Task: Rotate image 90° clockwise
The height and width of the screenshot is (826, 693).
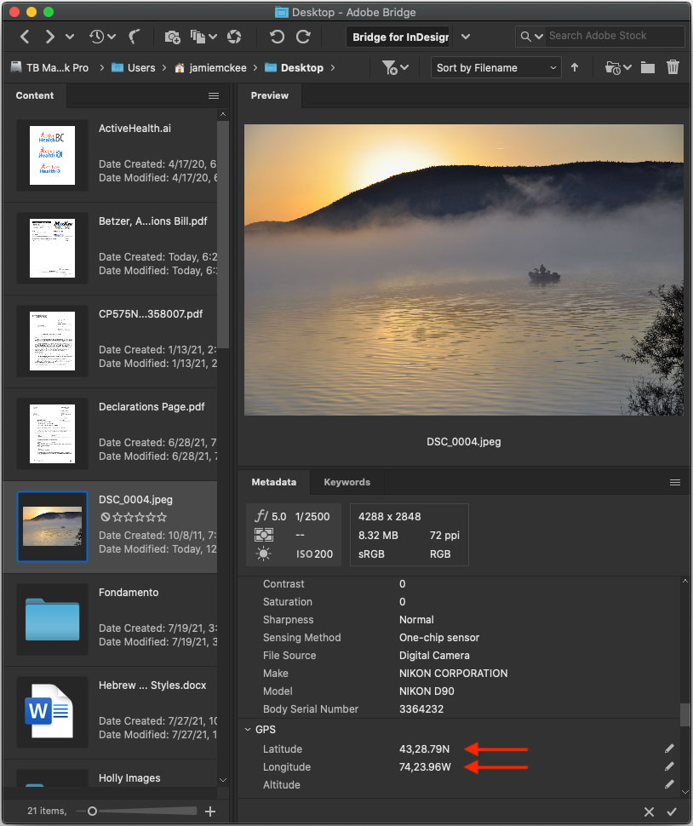Action: point(303,37)
